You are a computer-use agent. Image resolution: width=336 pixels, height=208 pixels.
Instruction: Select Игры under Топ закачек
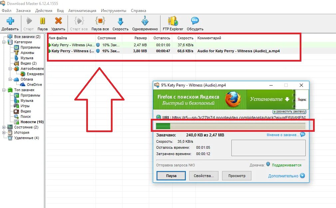pyautogui.click(x=25, y=106)
